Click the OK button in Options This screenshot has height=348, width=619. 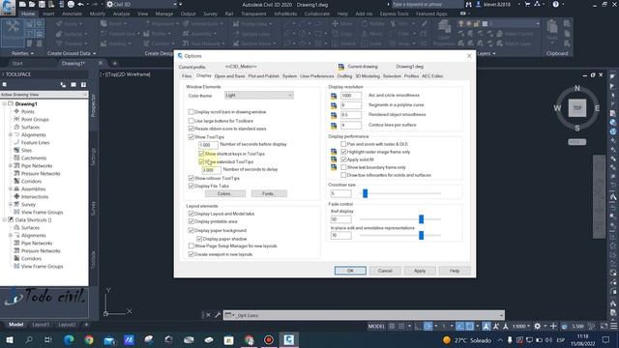(350, 271)
